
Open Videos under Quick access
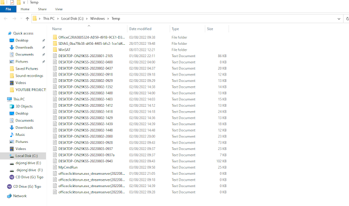click(21, 83)
